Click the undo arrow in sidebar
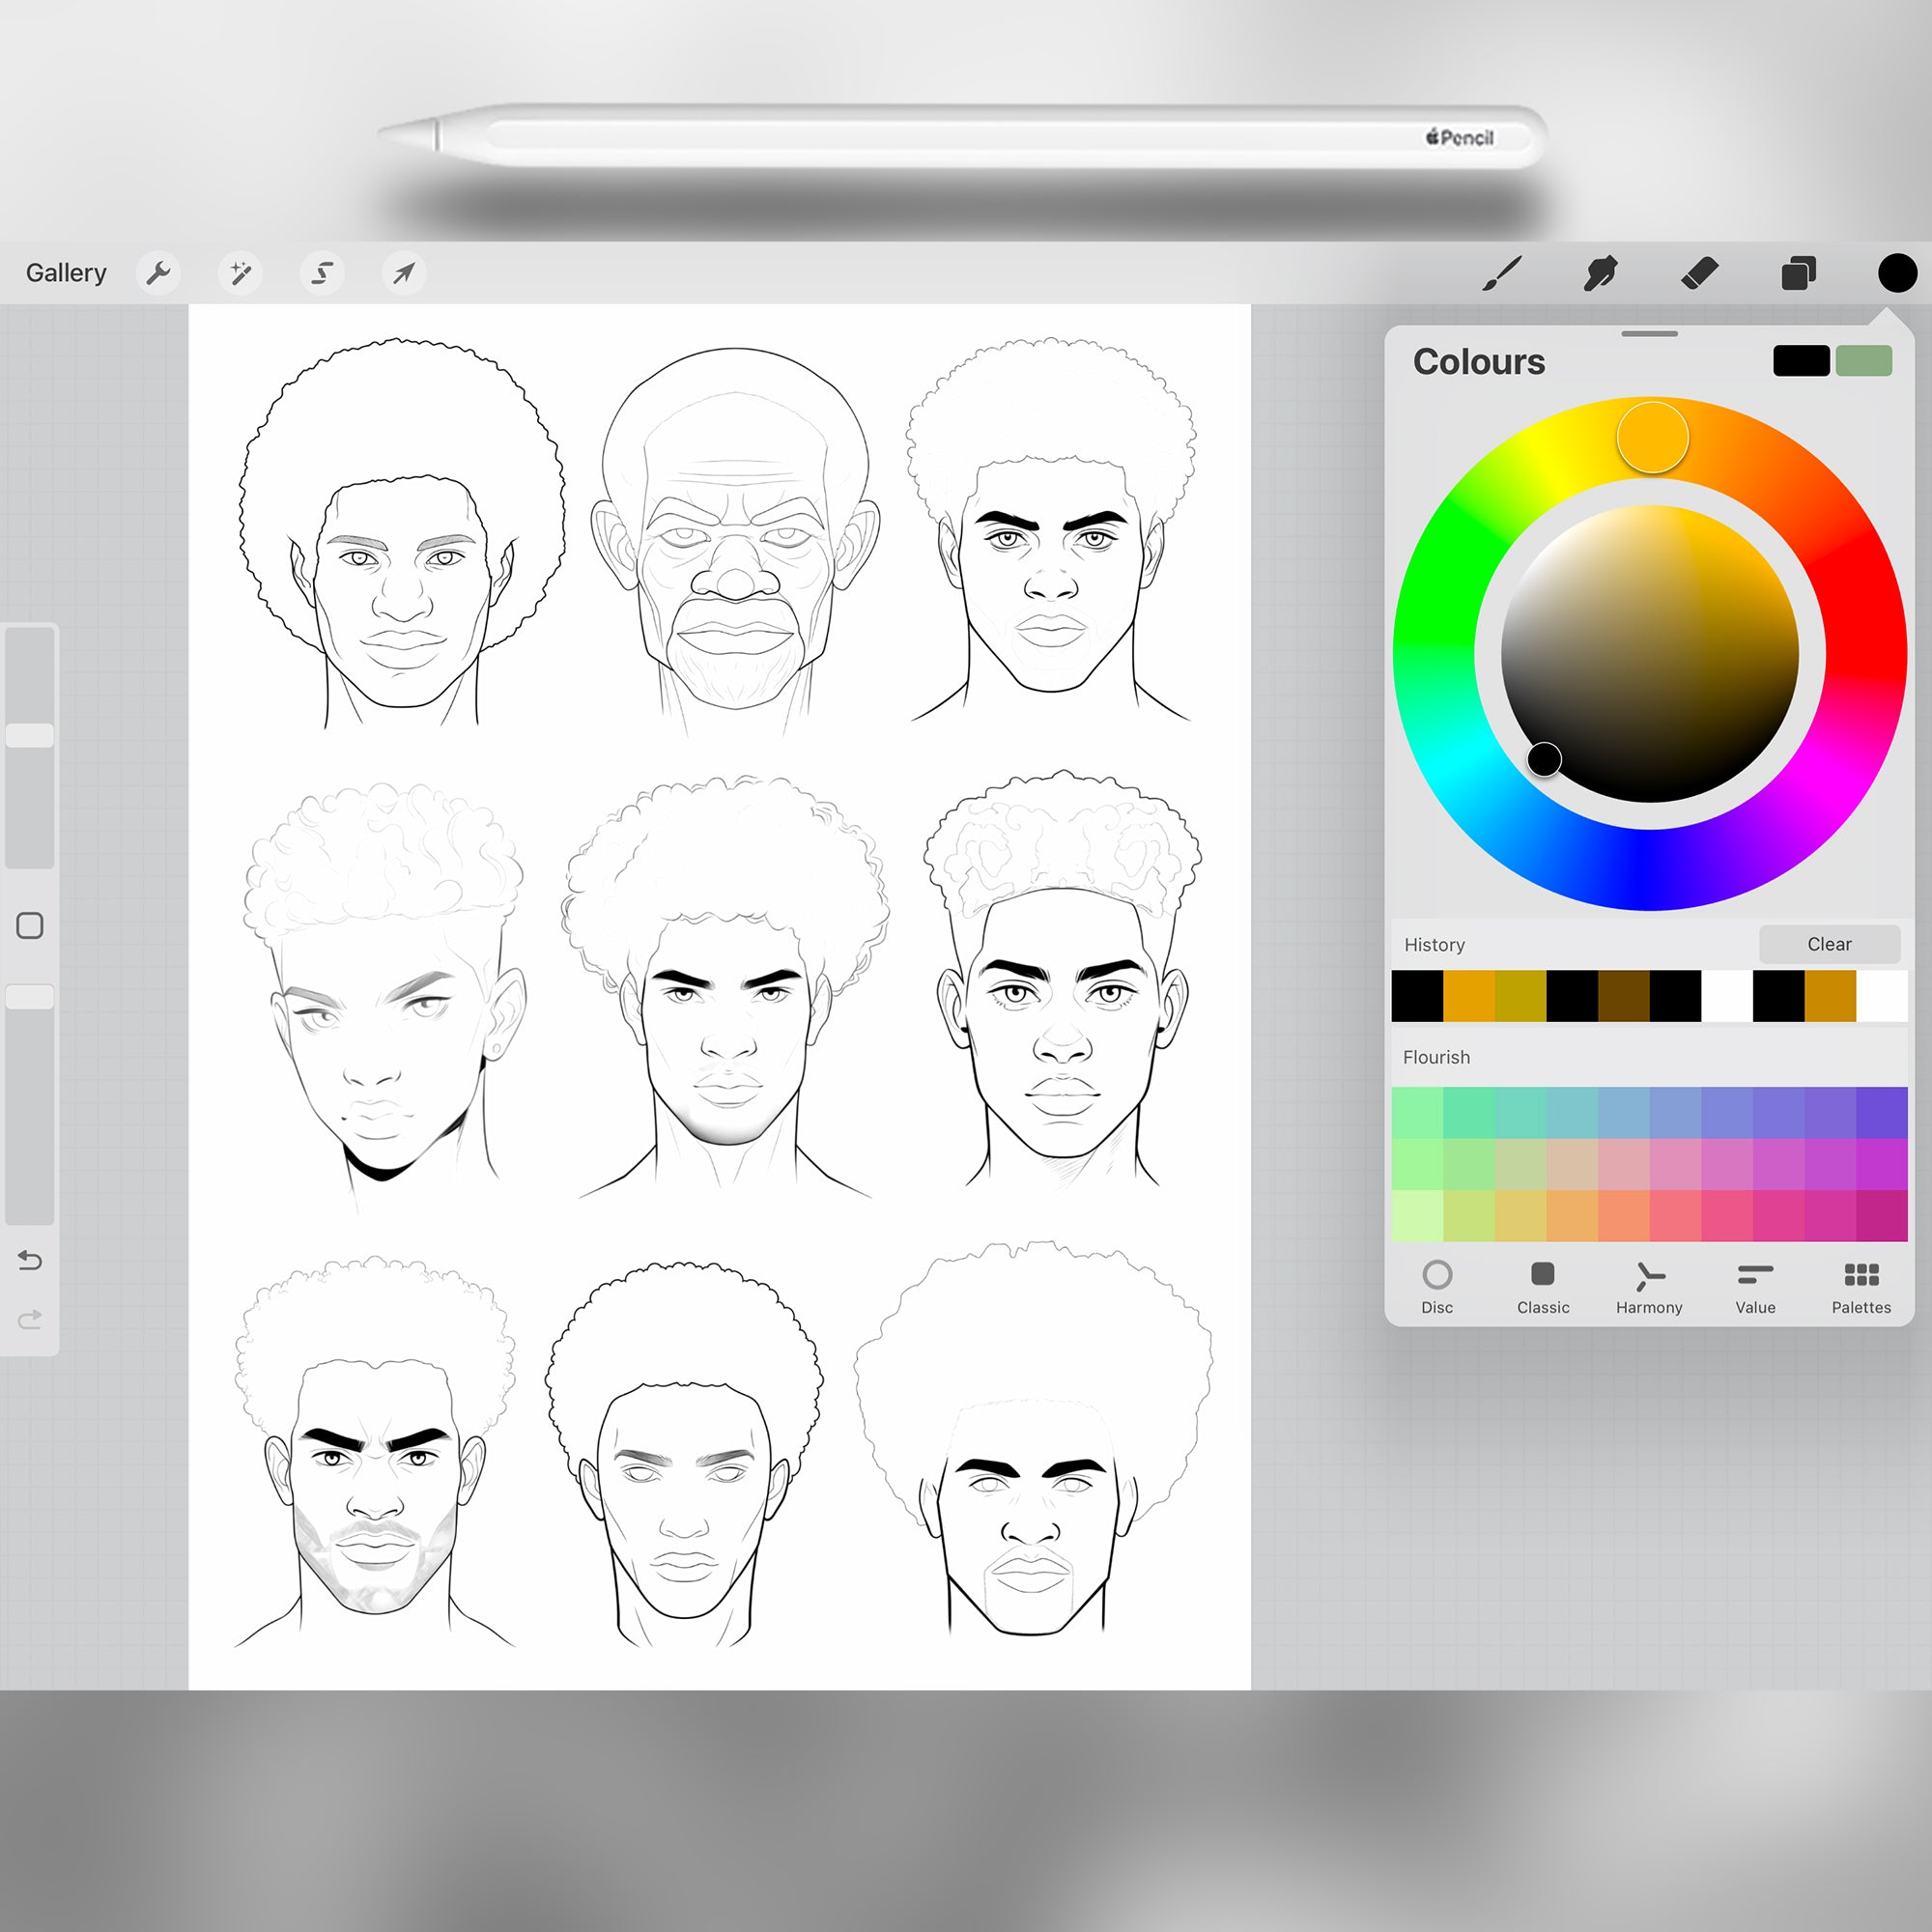 pos(30,1260)
